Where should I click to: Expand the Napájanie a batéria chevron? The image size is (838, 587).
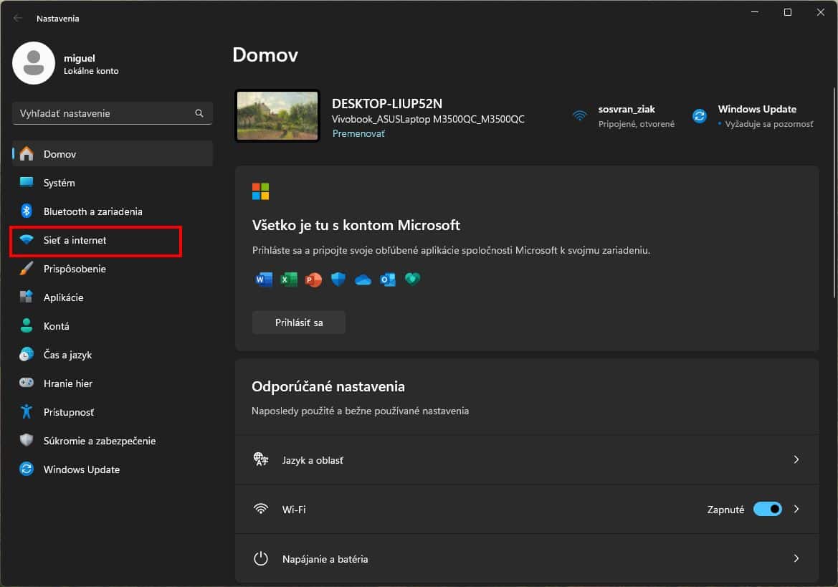coord(796,558)
